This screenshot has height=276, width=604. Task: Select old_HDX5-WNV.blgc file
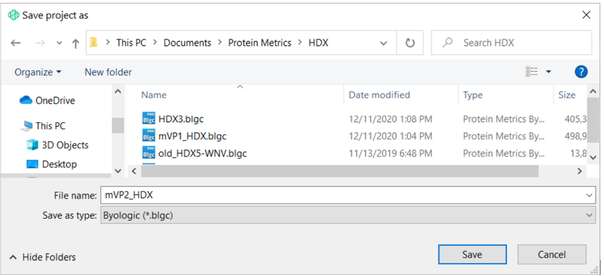(x=203, y=154)
